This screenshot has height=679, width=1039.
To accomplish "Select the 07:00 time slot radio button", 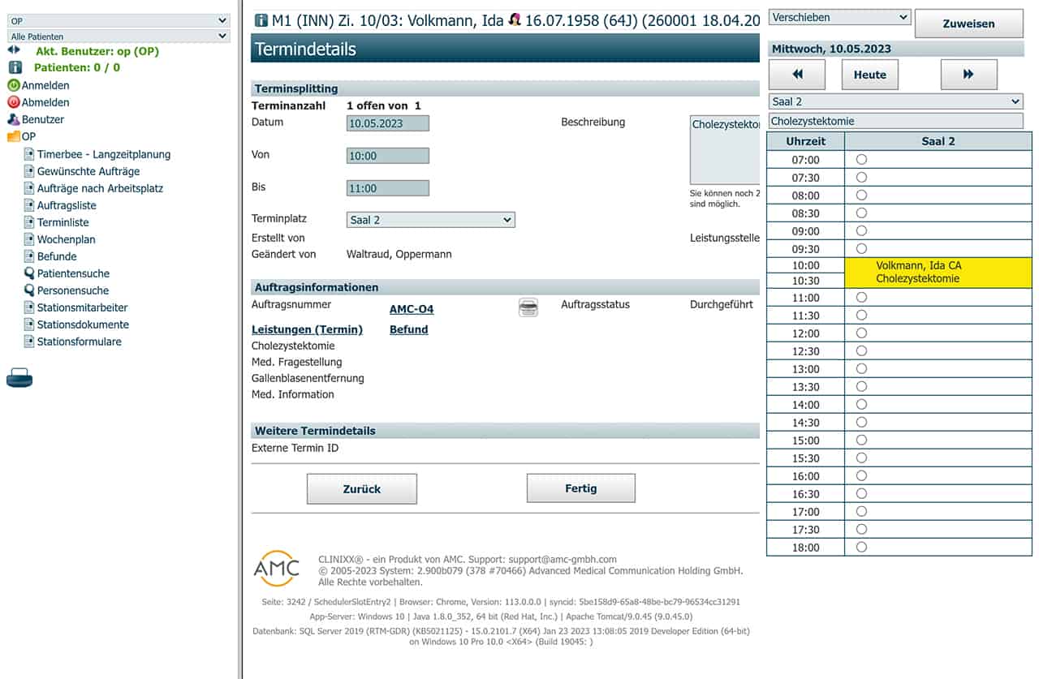I will (861, 160).
